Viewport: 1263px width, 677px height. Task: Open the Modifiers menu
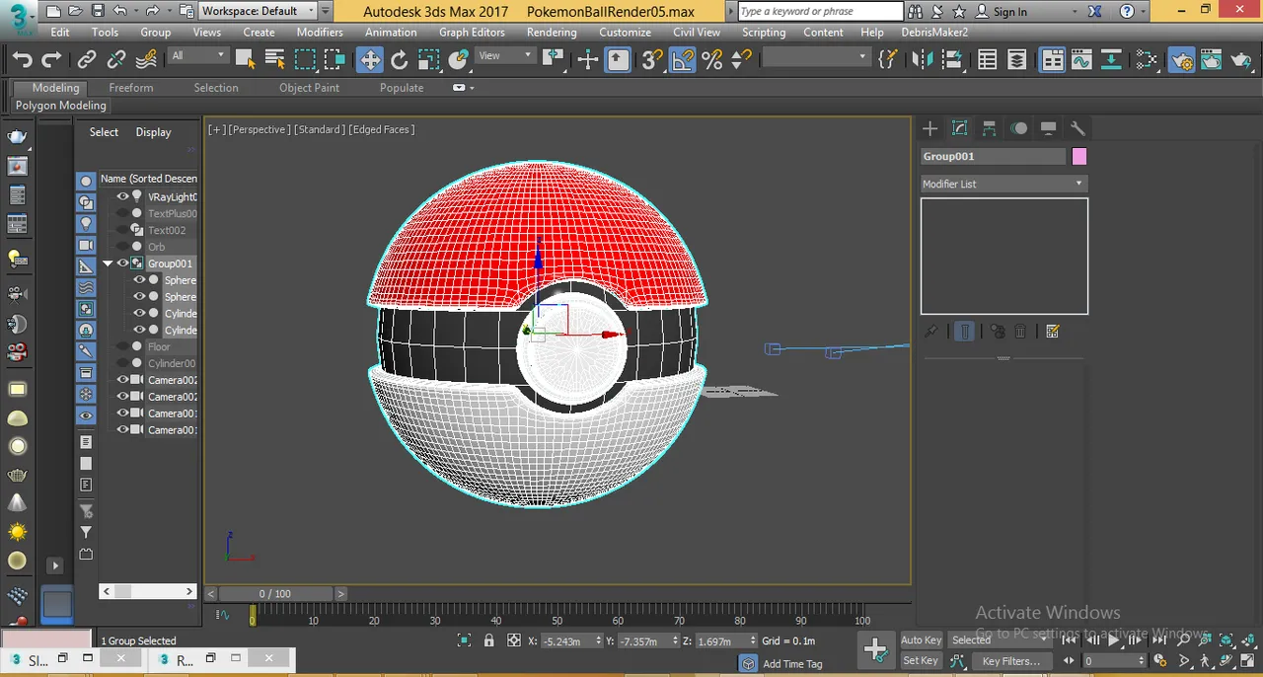point(320,32)
